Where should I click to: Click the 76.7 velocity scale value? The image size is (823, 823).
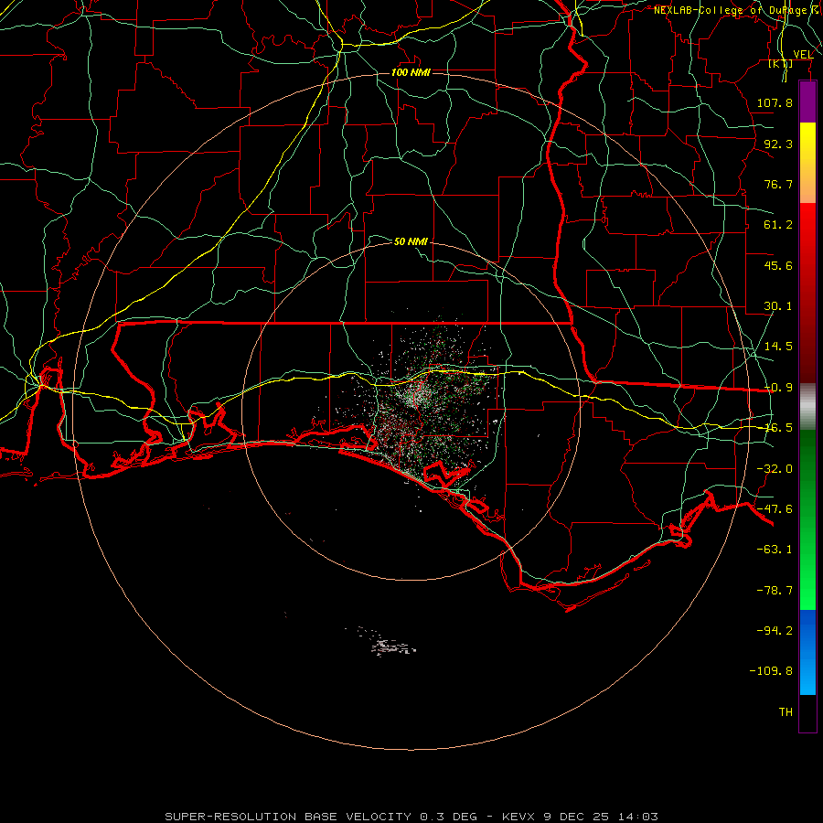click(x=778, y=184)
